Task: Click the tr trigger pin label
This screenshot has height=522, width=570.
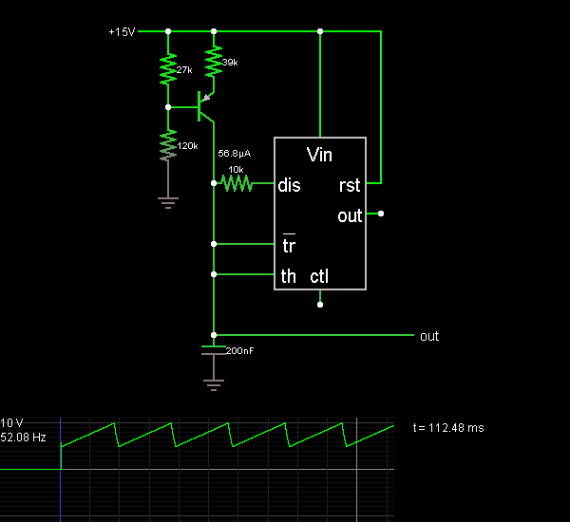Action: (x=289, y=245)
